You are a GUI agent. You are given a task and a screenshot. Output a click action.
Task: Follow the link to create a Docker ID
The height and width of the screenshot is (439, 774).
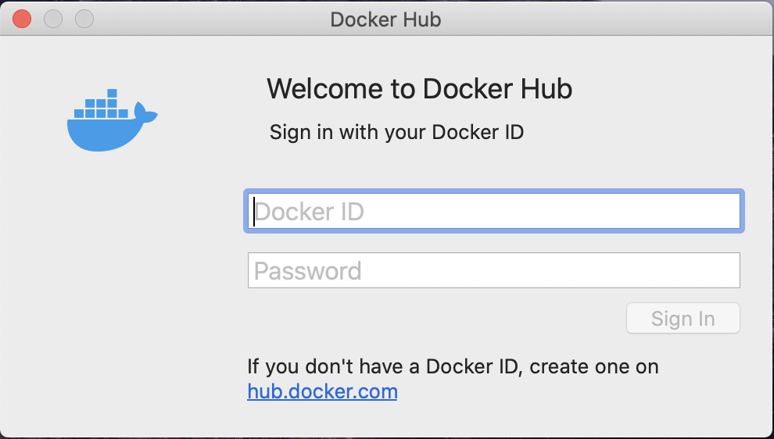point(322,391)
